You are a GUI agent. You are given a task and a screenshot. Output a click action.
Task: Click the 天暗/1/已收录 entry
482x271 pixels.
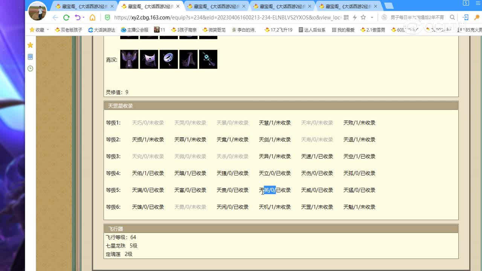[190, 174]
